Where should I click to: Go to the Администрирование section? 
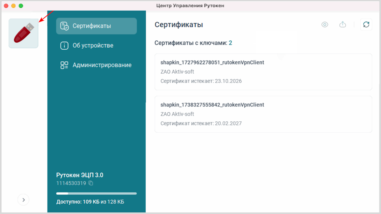coord(102,65)
